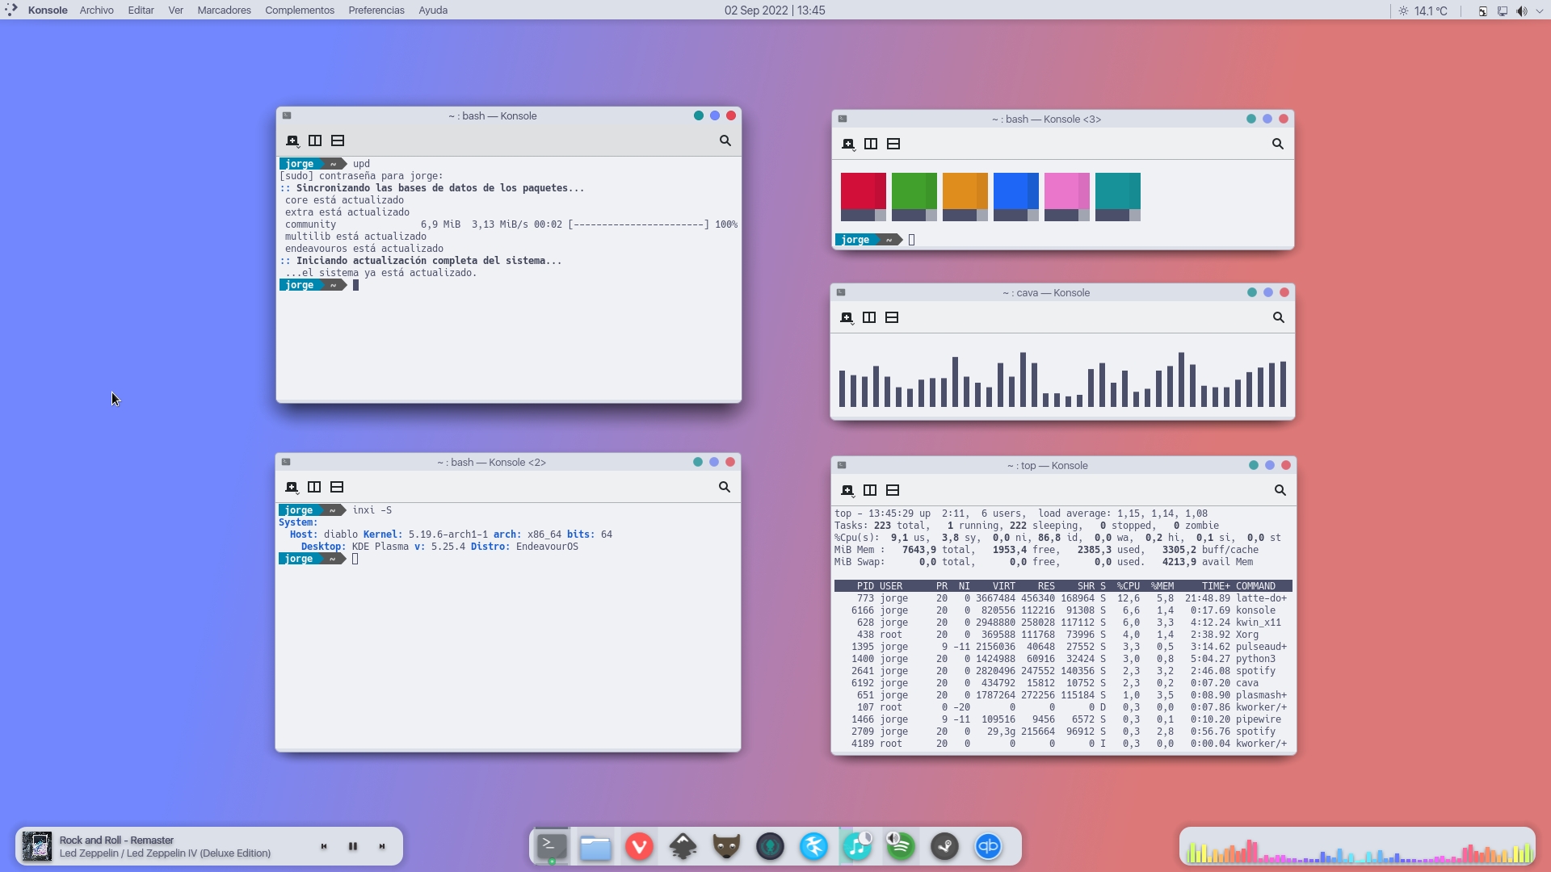This screenshot has height=872, width=1551.
Task: Pause the Rock and Roll track playback
Action: (x=353, y=846)
